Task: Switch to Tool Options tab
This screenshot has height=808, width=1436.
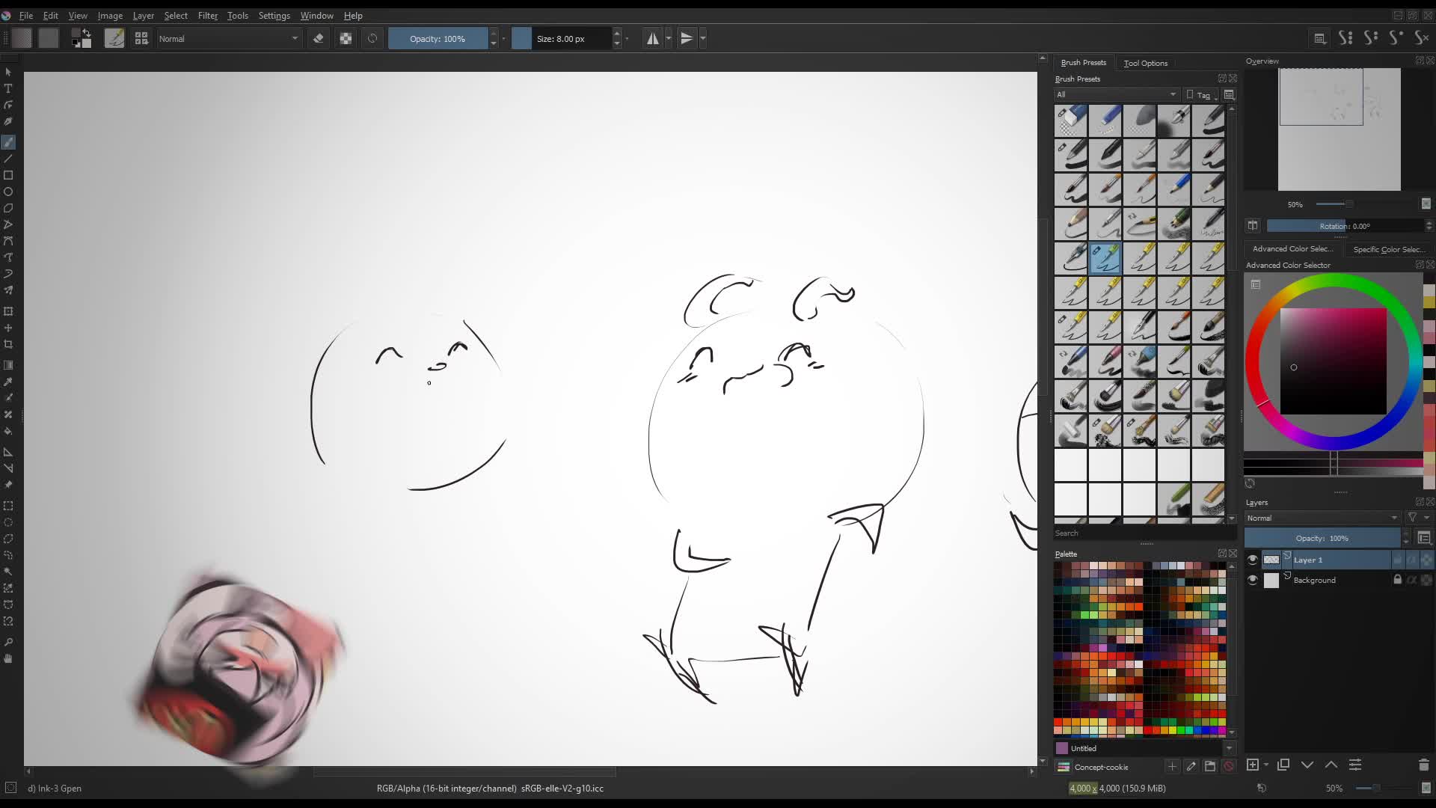Action: [x=1145, y=63]
